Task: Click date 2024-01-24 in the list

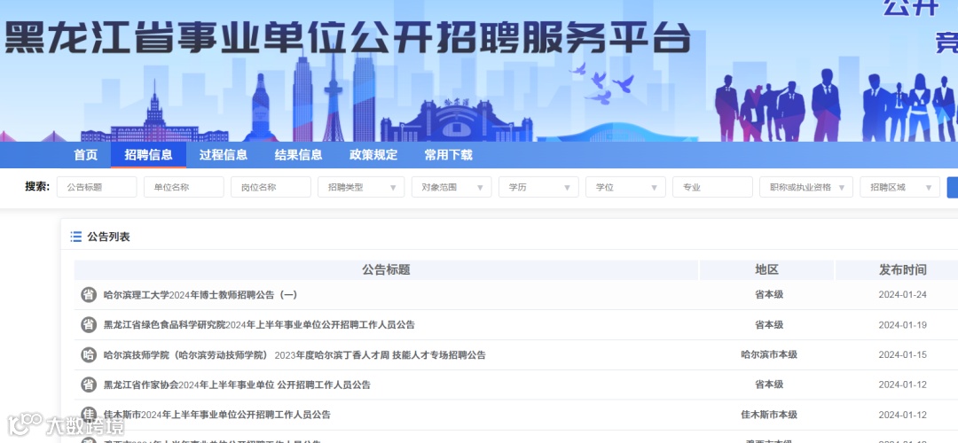Action: [902, 295]
